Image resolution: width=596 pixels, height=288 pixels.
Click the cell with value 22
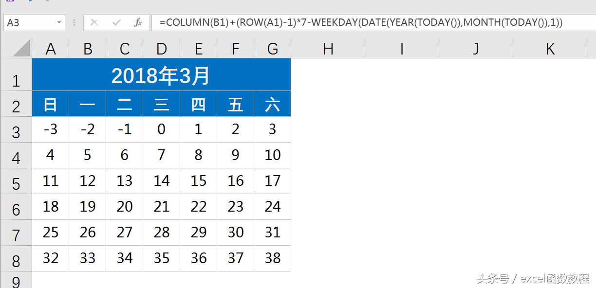pyautogui.click(x=199, y=207)
